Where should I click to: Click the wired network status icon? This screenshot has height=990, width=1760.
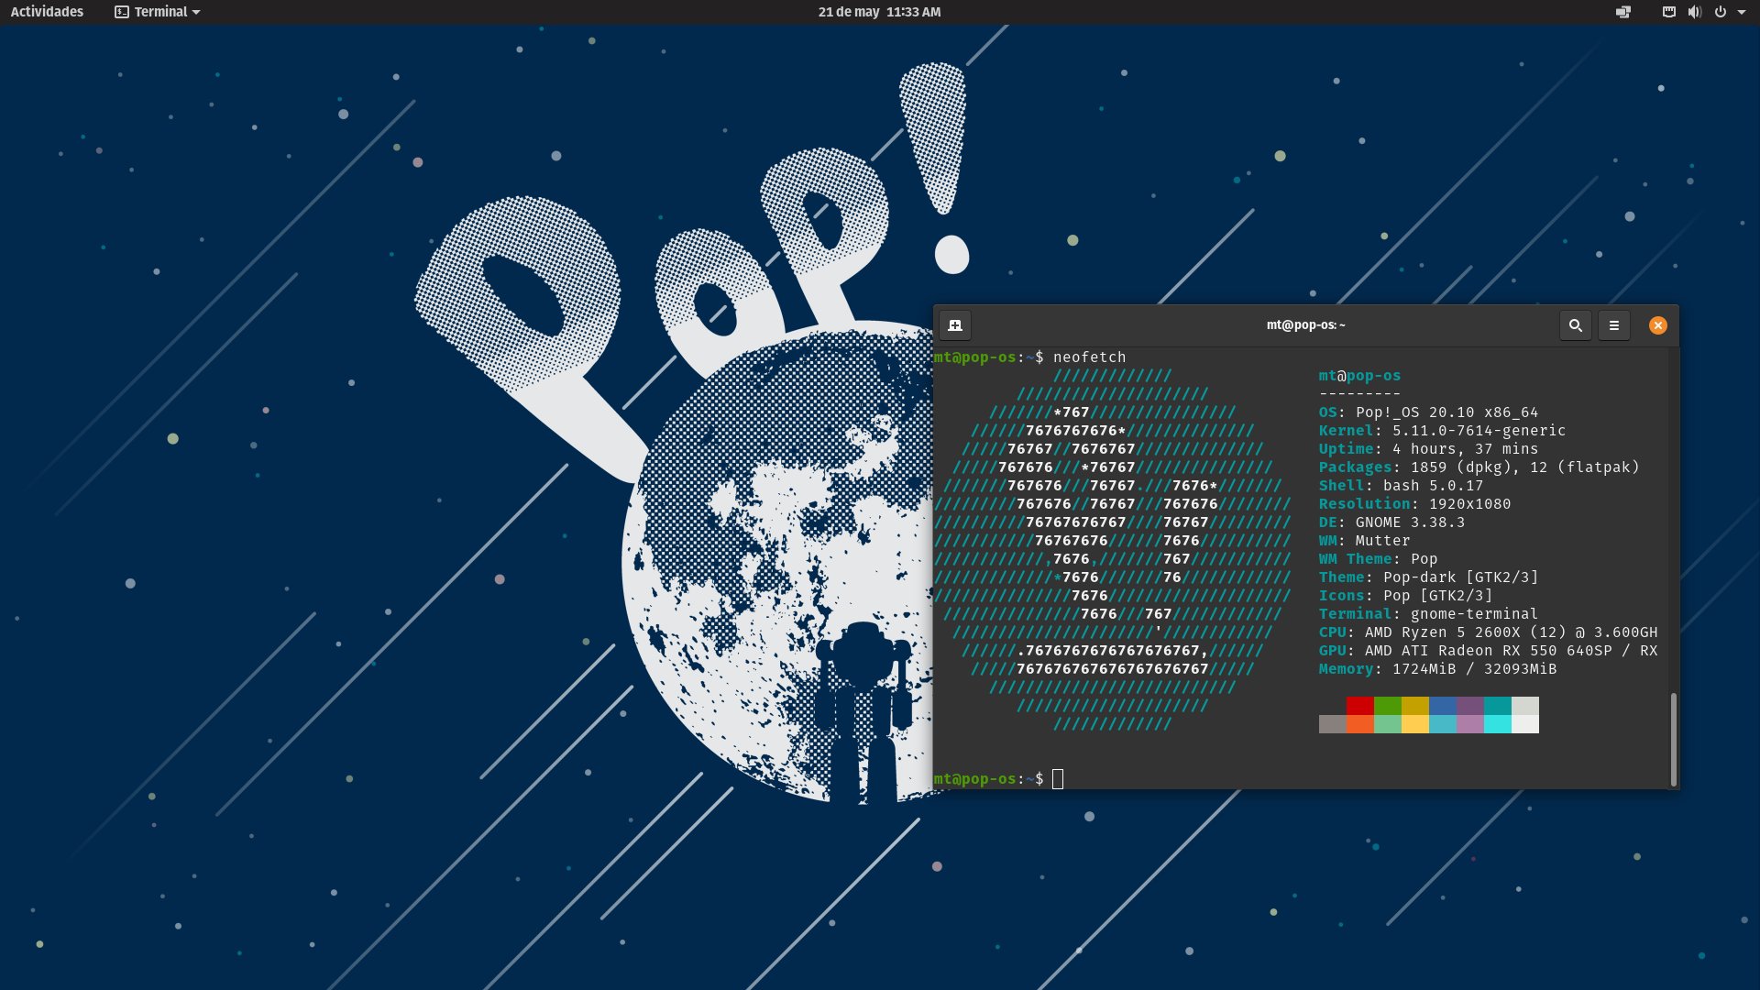pyautogui.click(x=1668, y=12)
